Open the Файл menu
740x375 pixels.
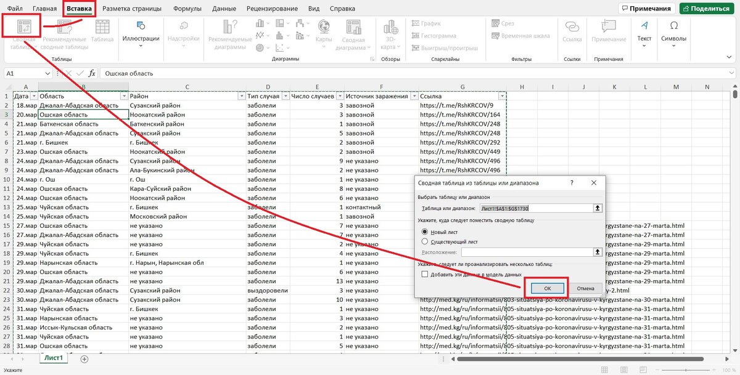pos(14,9)
